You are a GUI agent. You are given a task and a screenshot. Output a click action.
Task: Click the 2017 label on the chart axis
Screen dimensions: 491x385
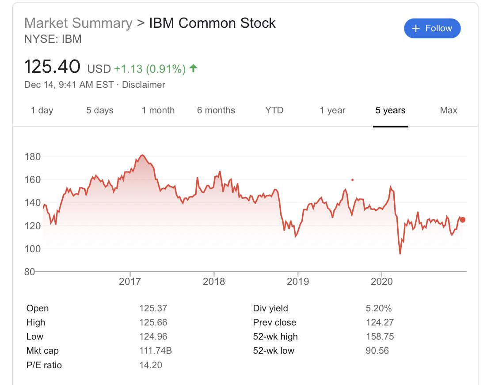[130, 281]
